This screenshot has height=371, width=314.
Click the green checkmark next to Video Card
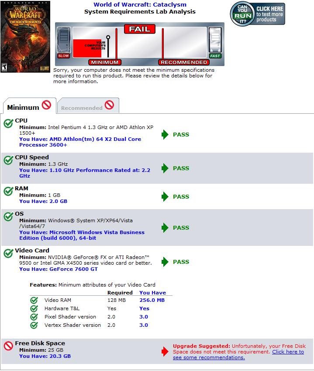pos(8,253)
